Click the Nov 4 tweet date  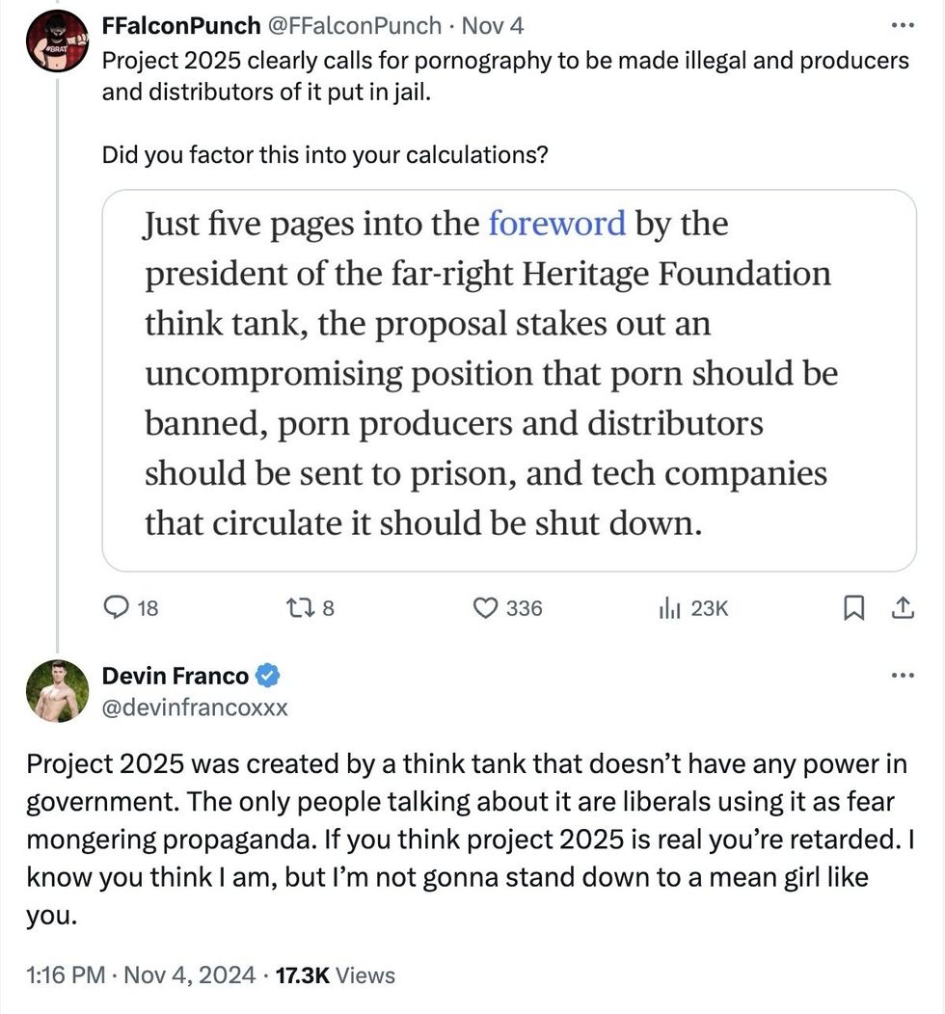[498, 26]
